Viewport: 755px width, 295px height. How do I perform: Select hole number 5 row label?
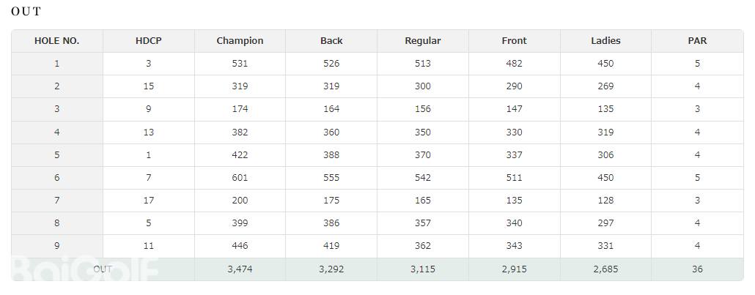57,155
